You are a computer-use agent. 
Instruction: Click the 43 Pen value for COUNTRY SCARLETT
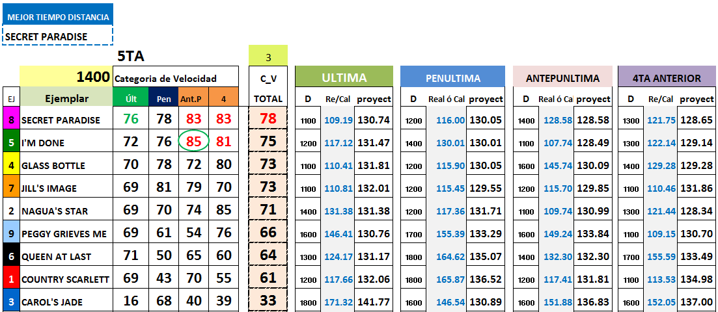[163, 278]
